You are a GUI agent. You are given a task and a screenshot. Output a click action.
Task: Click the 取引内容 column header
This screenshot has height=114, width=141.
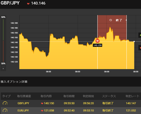pyautogui.click(x=46, y=96)
